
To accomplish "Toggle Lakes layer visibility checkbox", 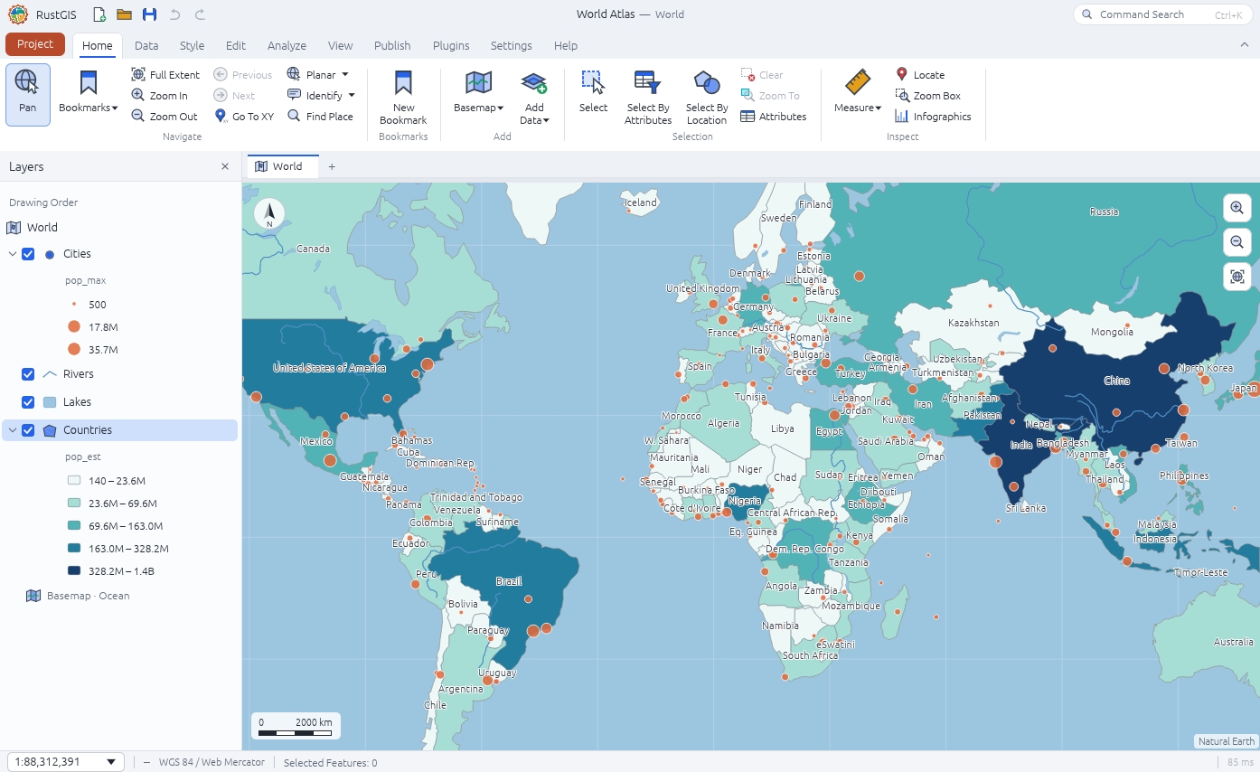I will click(x=28, y=402).
